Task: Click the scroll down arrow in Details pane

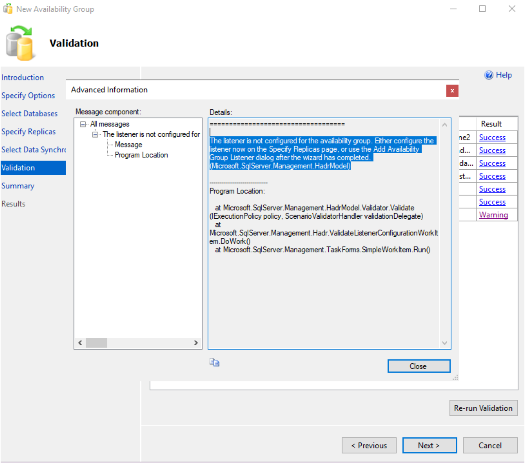Action: click(444, 343)
